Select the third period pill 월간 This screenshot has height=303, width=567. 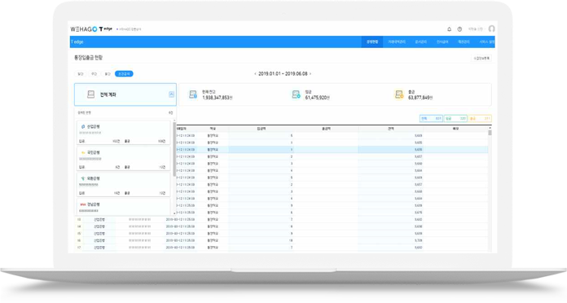tap(108, 74)
